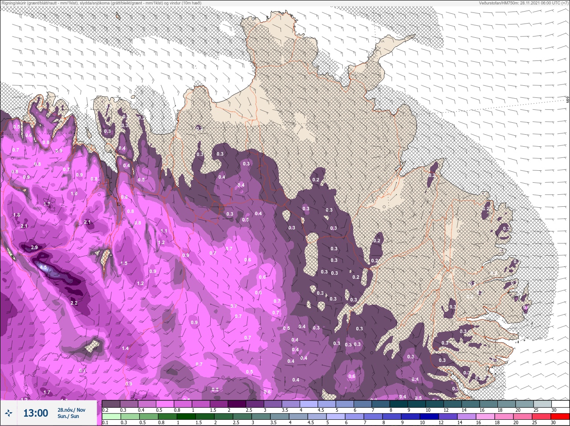Pick purple legend swatch between 0.5 and 0.8
Viewport: 570px width, 426px height.
165,404
